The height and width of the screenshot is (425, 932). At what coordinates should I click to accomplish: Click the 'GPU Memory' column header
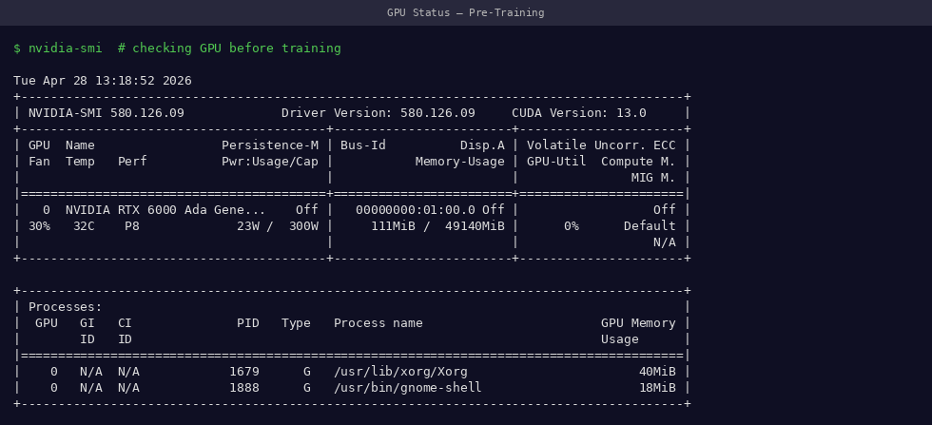point(638,323)
